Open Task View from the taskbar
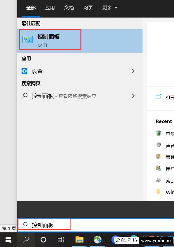Viewport: 174px width, 247px height. (61, 240)
